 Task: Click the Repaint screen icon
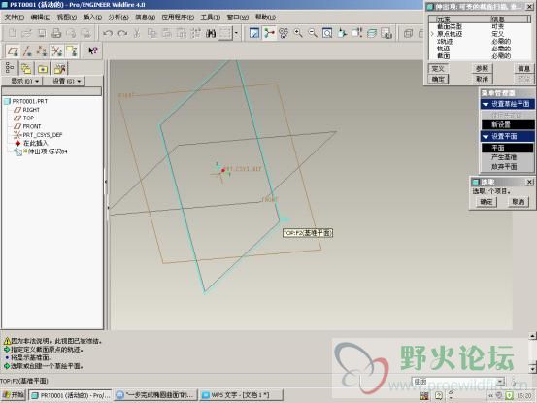pos(254,33)
